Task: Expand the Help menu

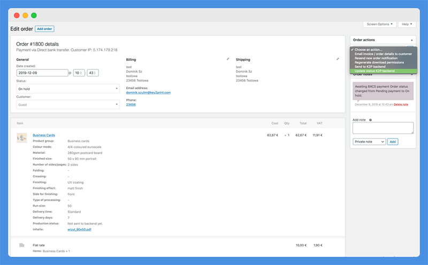Action: tap(407, 24)
